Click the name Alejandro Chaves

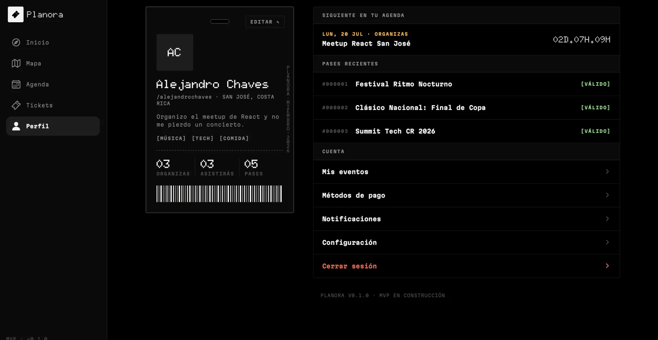(212, 84)
